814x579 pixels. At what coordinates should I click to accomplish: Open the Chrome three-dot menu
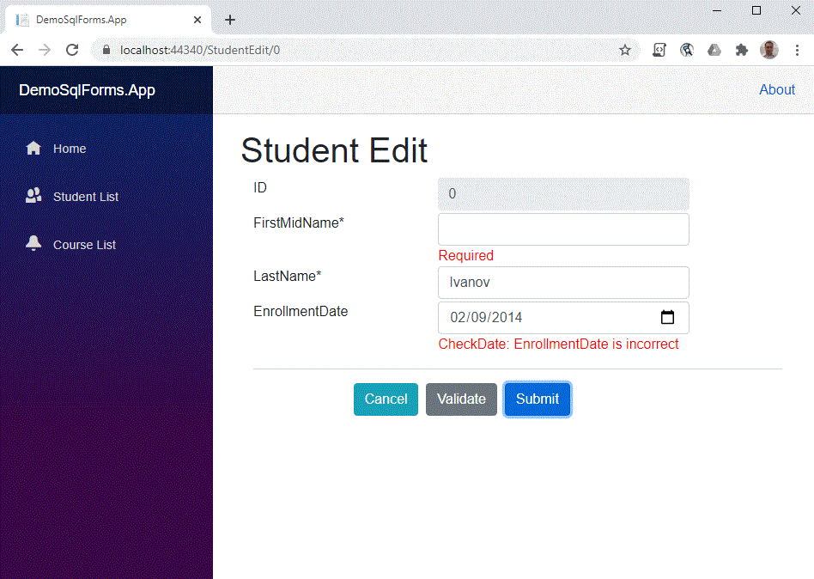click(x=797, y=50)
